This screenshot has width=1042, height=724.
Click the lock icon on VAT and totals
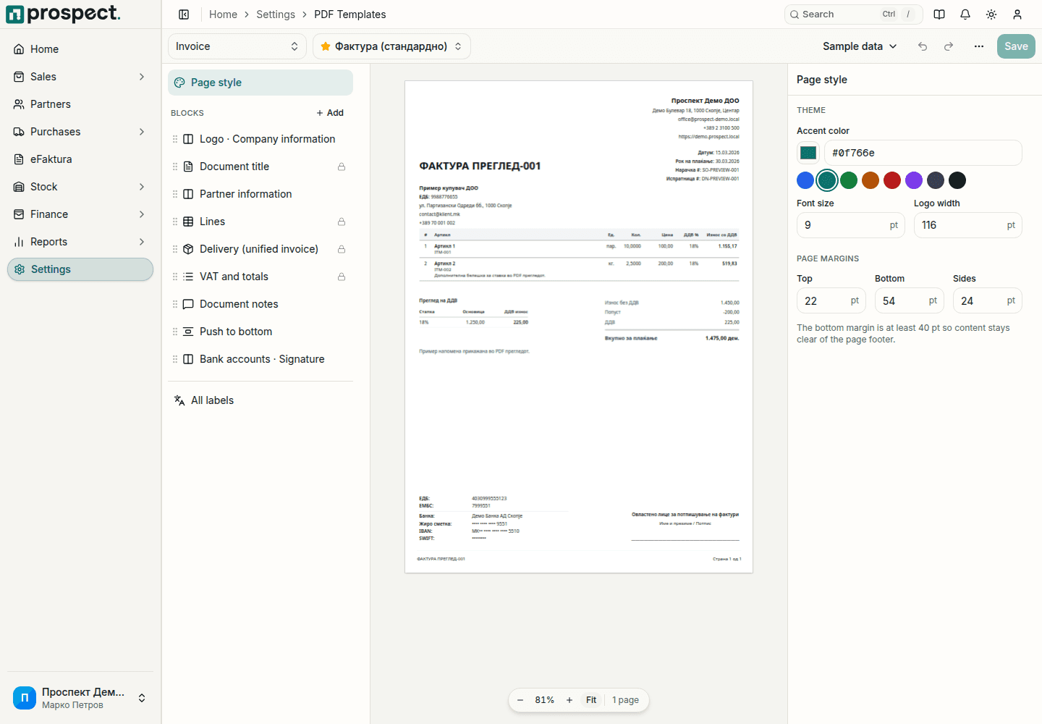point(342,277)
